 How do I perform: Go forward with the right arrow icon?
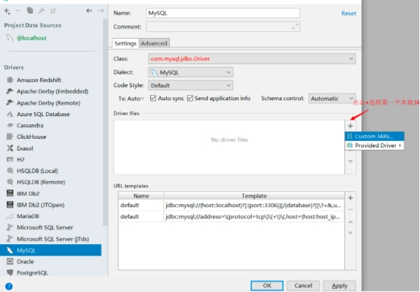pyautogui.click(x=101, y=11)
